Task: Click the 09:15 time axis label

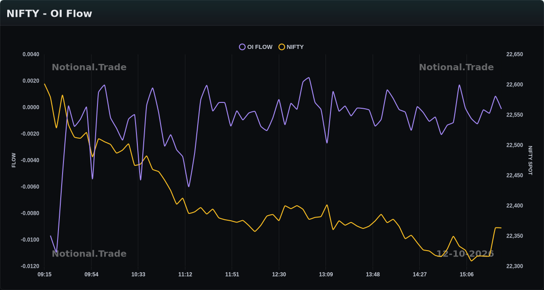Action: coord(44,275)
